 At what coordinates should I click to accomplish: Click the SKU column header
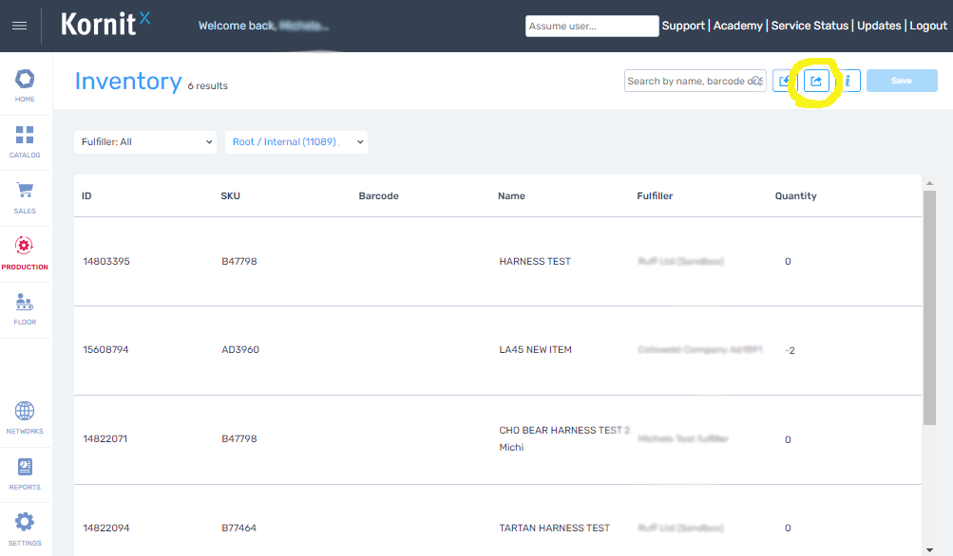pyautogui.click(x=230, y=196)
